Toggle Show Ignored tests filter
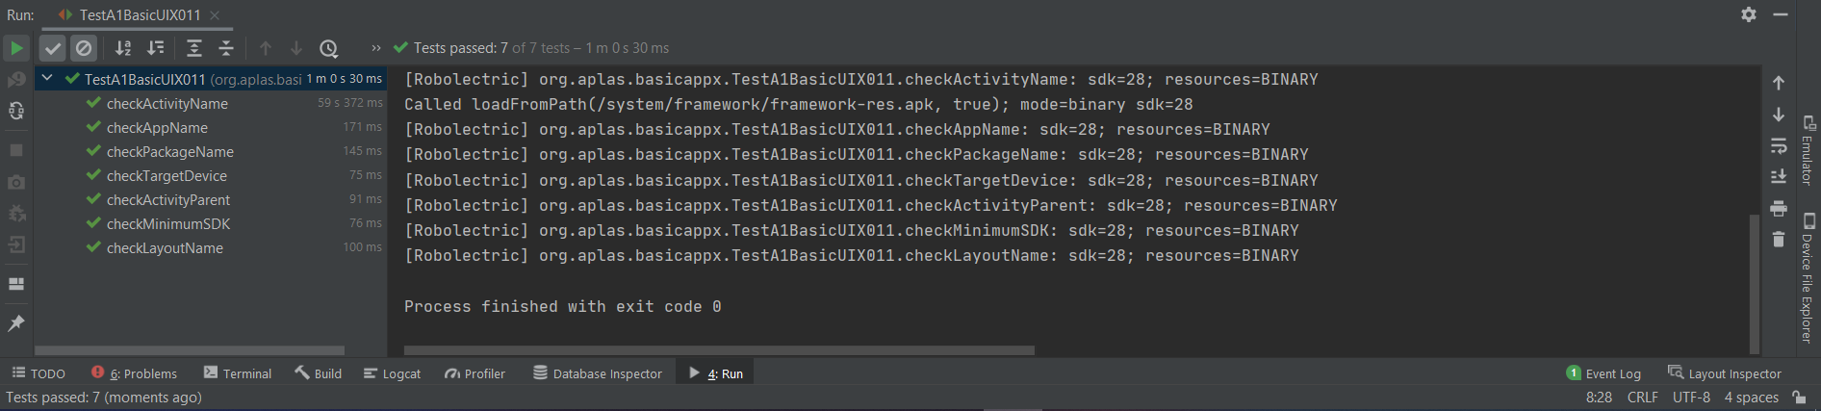This screenshot has width=1821, height=411. [84, 48]
